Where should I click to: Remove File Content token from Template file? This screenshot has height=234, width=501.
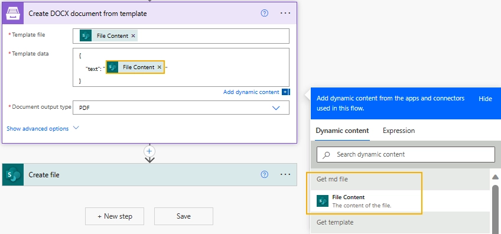pos(134,36)
